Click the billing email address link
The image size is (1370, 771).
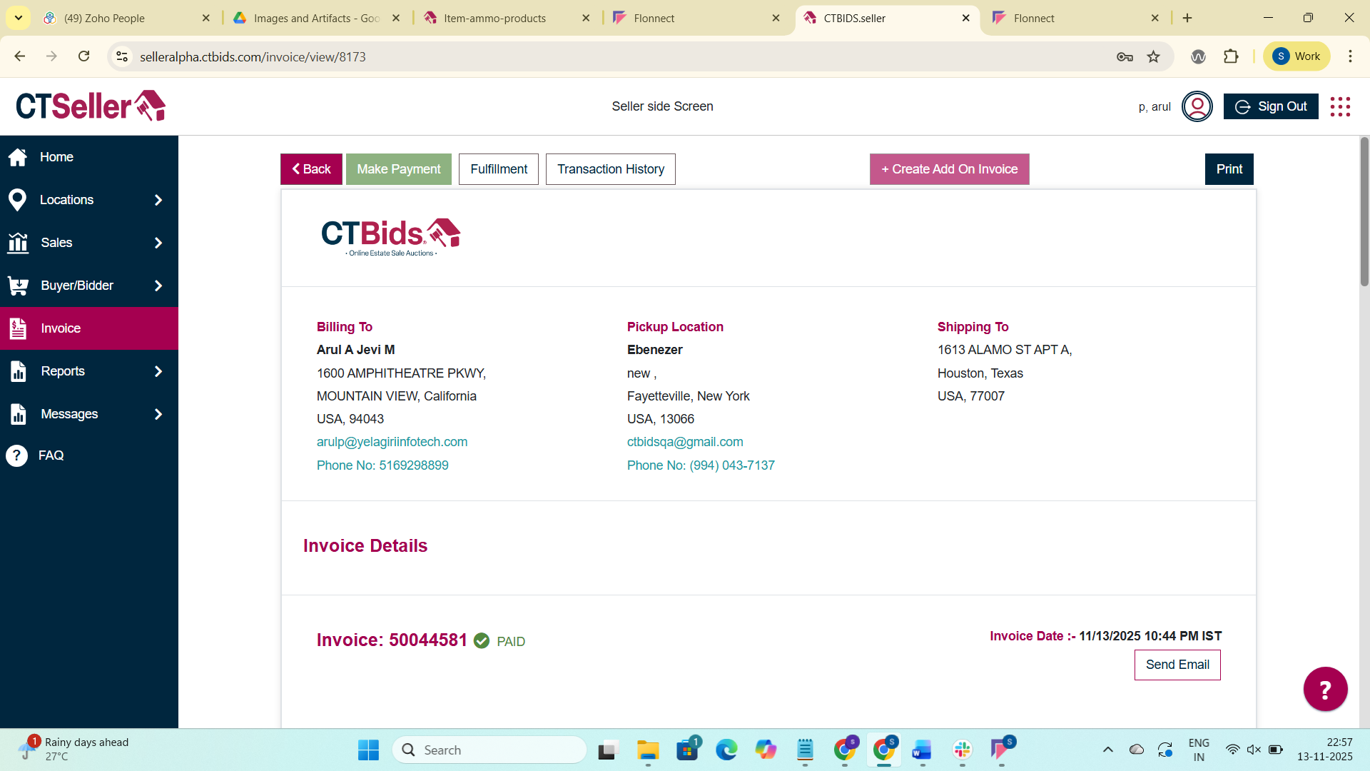(x=392, y=442)
